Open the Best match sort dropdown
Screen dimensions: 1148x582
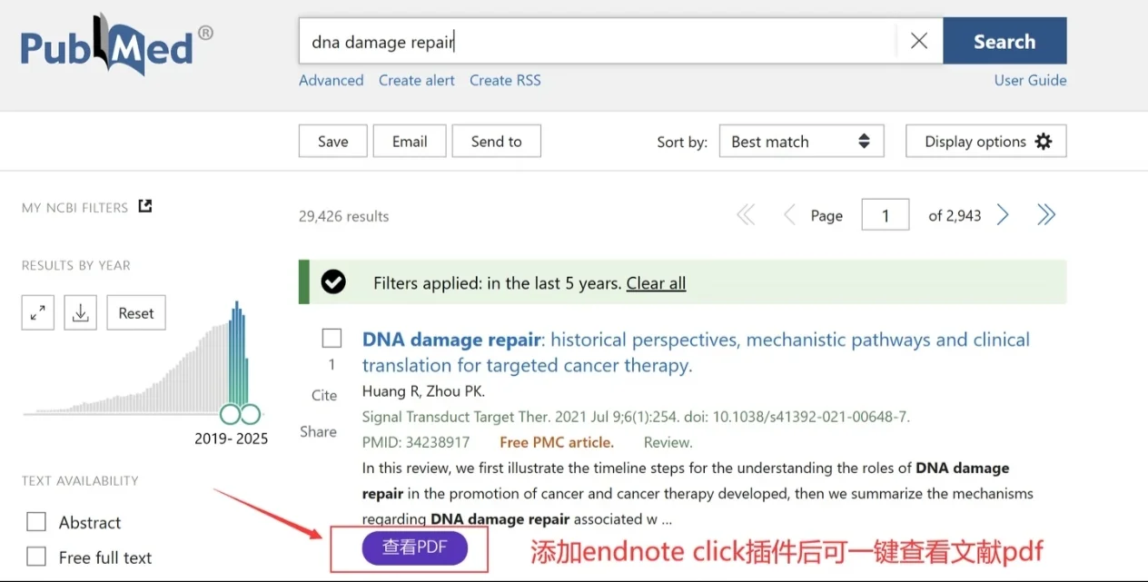[x=801, y=141]
